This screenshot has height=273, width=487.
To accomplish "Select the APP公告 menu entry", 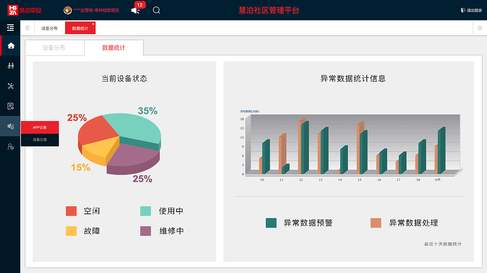I will [40, 127].
